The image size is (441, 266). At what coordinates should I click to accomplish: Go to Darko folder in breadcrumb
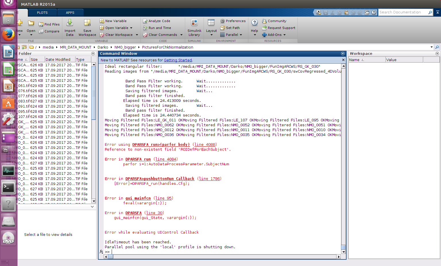103,47
